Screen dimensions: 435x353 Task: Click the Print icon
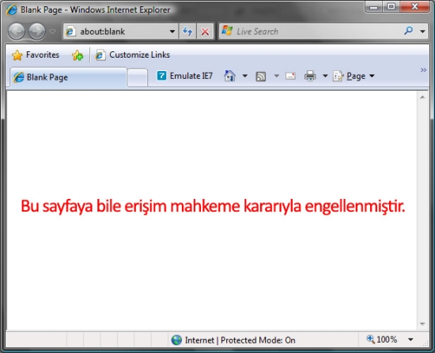tap(310, 76)
